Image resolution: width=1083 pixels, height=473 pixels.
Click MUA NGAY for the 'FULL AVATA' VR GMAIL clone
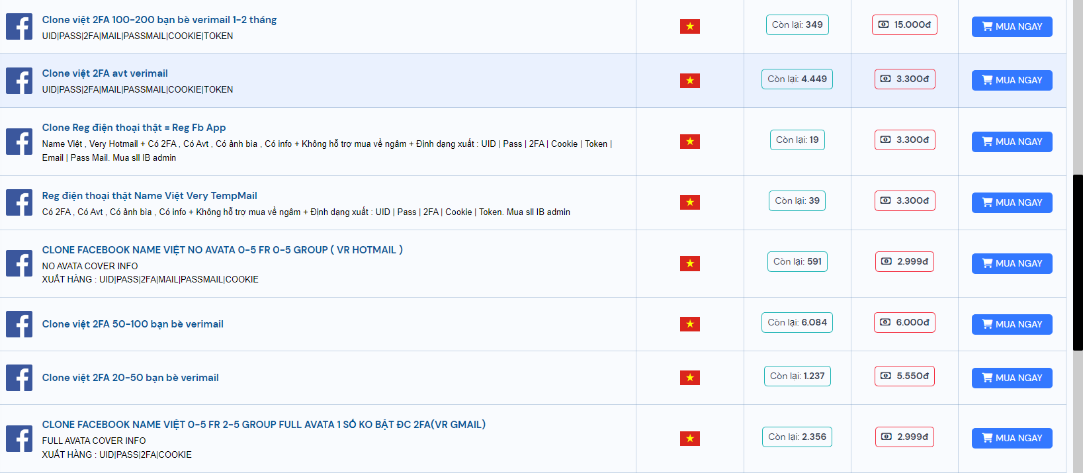click(x=1012, y=438)
